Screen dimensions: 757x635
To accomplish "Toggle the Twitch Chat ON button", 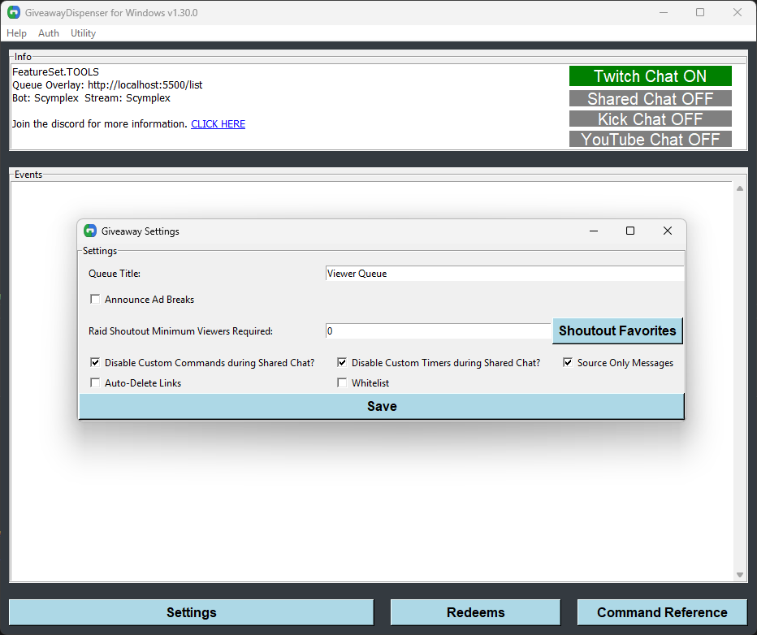I will 651,76.
